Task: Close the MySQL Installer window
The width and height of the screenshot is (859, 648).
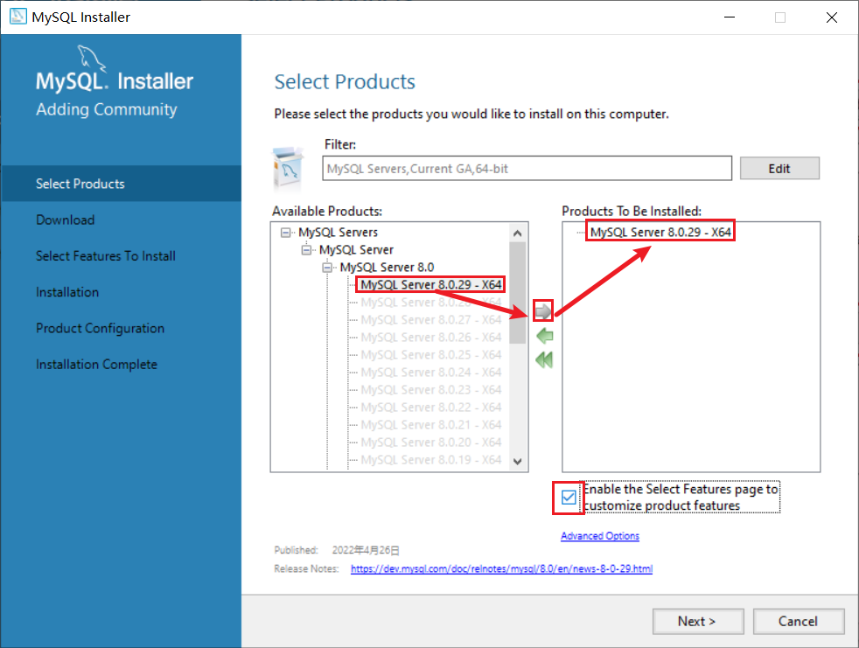Action: 832,17
